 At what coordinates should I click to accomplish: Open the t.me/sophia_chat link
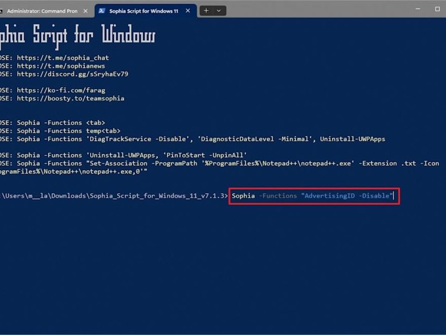pyautogui.click(x=63, y=58)
